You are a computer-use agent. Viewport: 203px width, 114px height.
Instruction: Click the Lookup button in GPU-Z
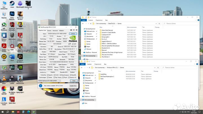pyautogui.click(x=73, y=33)
